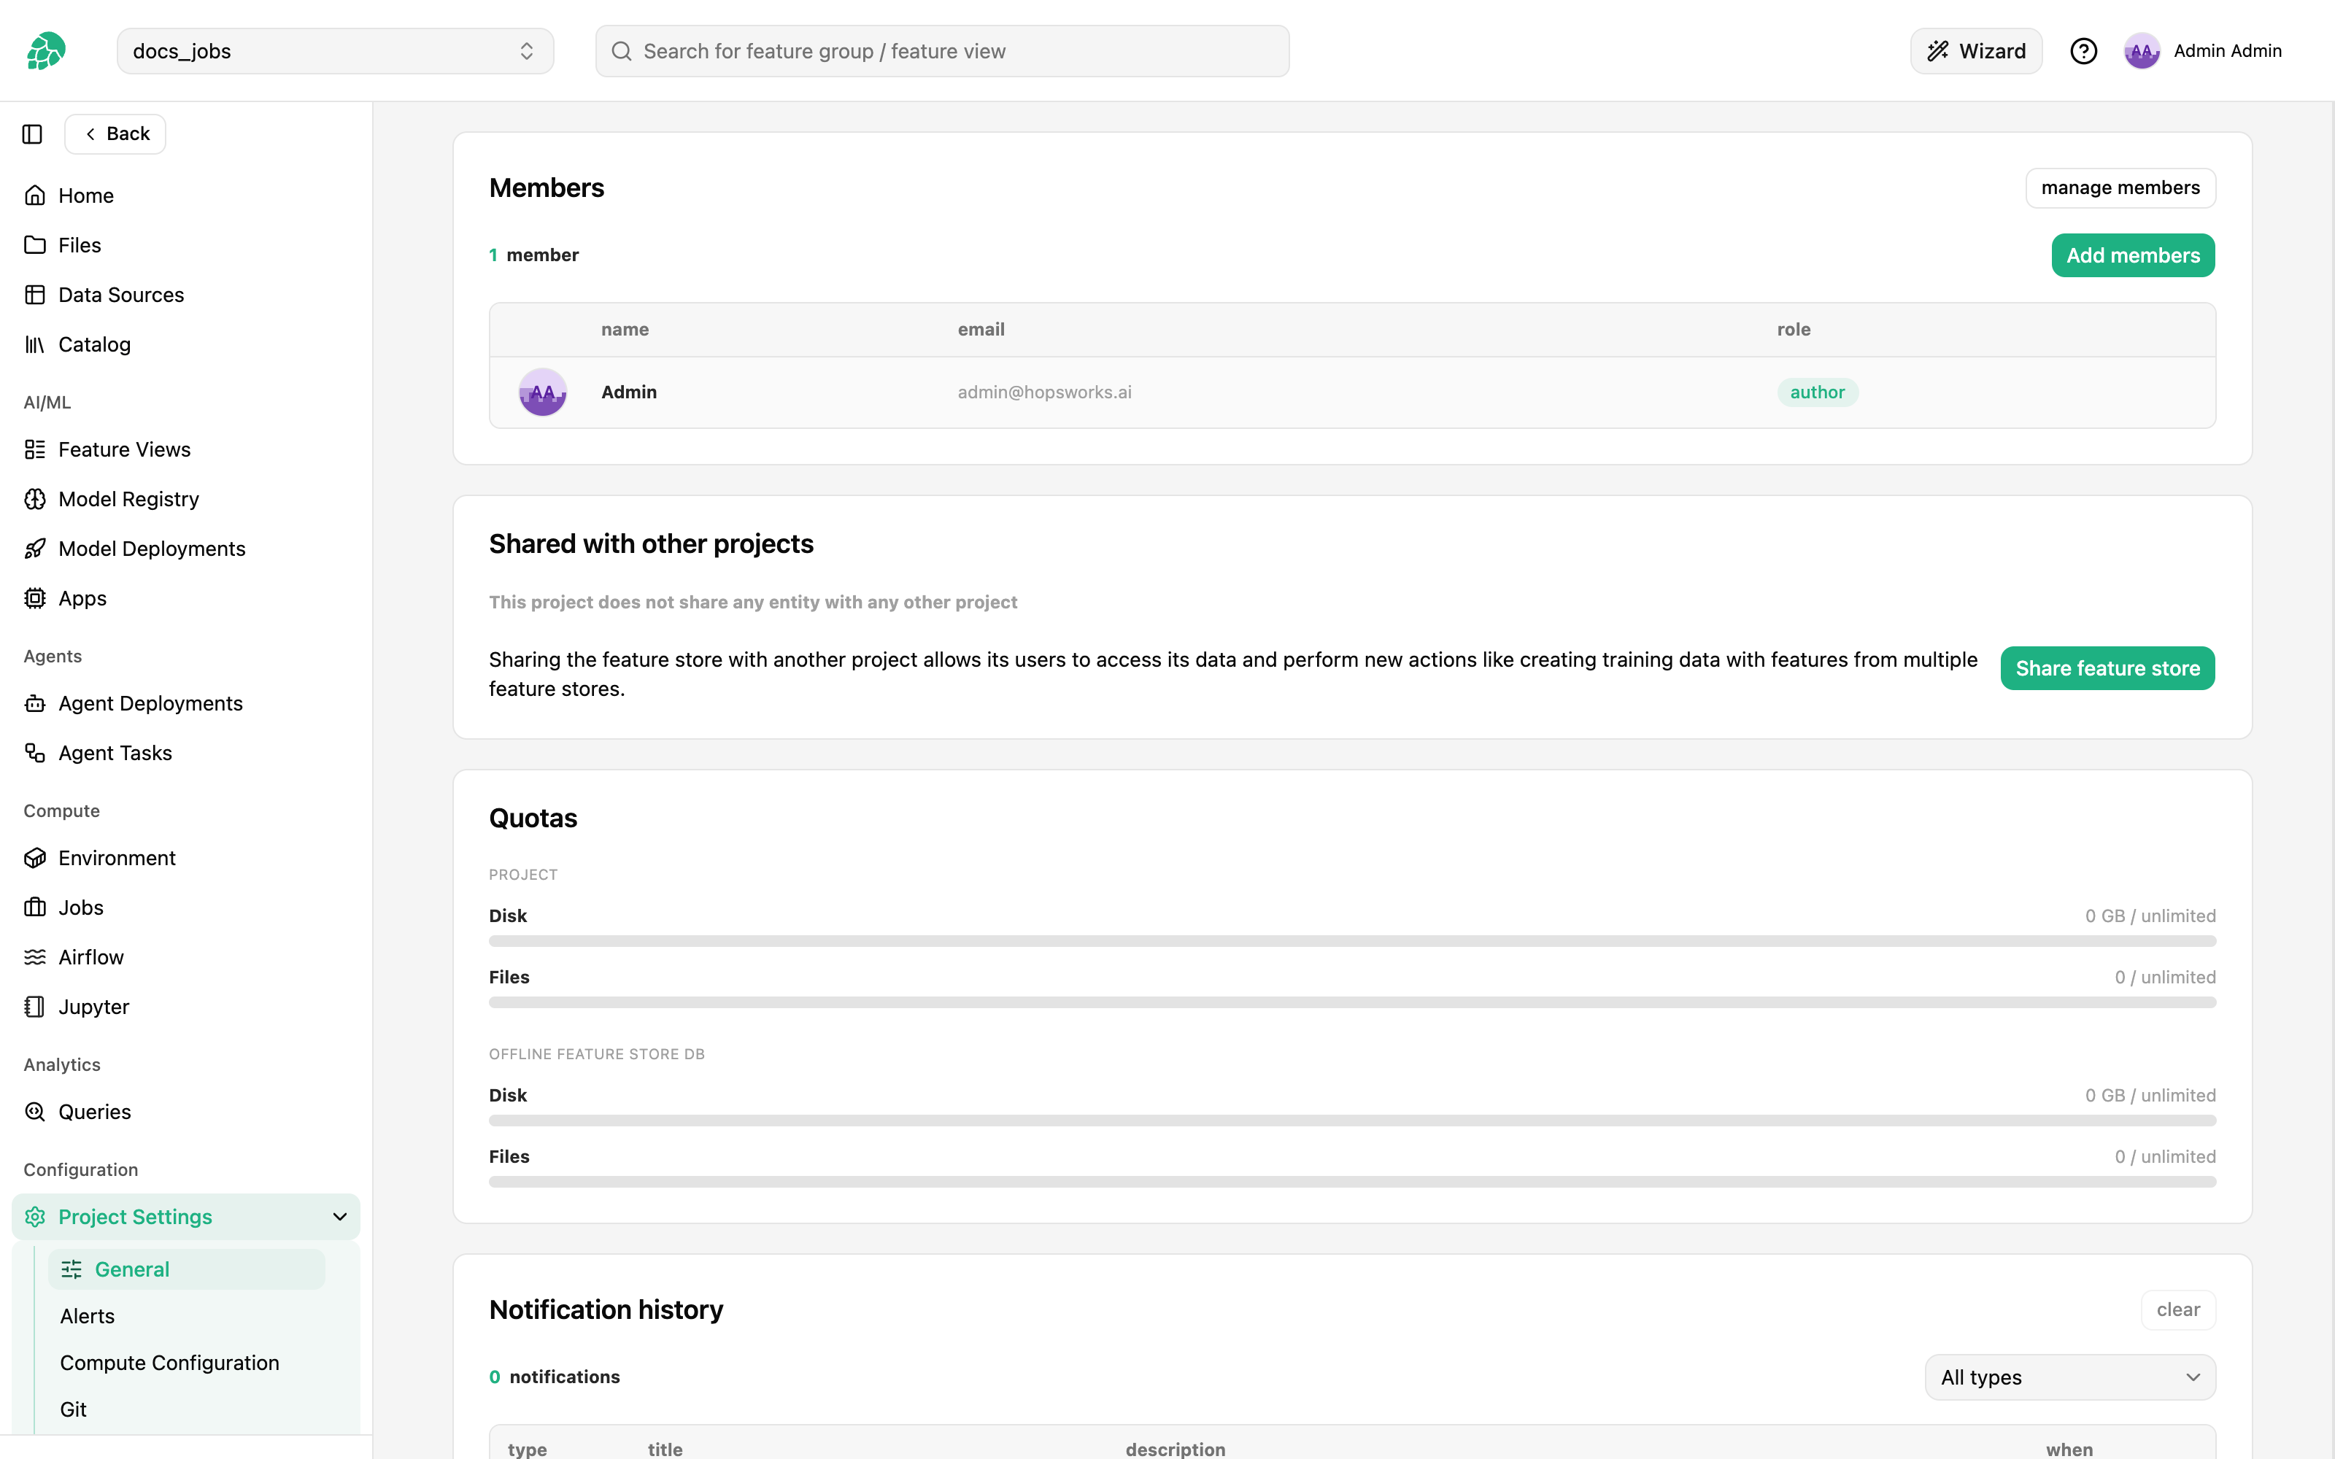
Task: Click the Model Deployments rocket icon
Action: pos(35,549)
